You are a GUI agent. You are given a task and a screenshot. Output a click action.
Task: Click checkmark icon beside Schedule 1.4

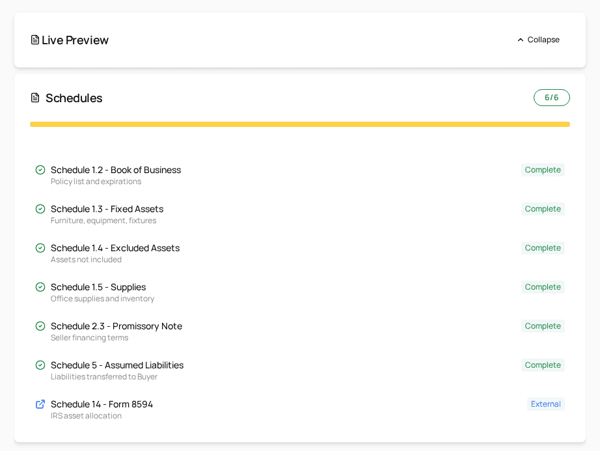coord(40,248)
